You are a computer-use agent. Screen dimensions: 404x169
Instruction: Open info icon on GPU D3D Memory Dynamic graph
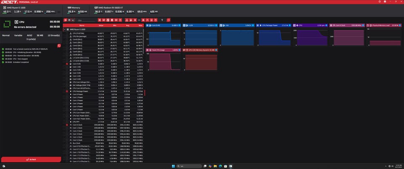click(216, 50)
